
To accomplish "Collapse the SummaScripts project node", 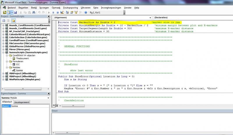I will coord(3,52).
